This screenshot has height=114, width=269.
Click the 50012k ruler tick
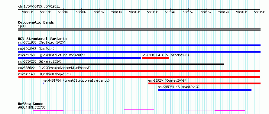point(135,12)
